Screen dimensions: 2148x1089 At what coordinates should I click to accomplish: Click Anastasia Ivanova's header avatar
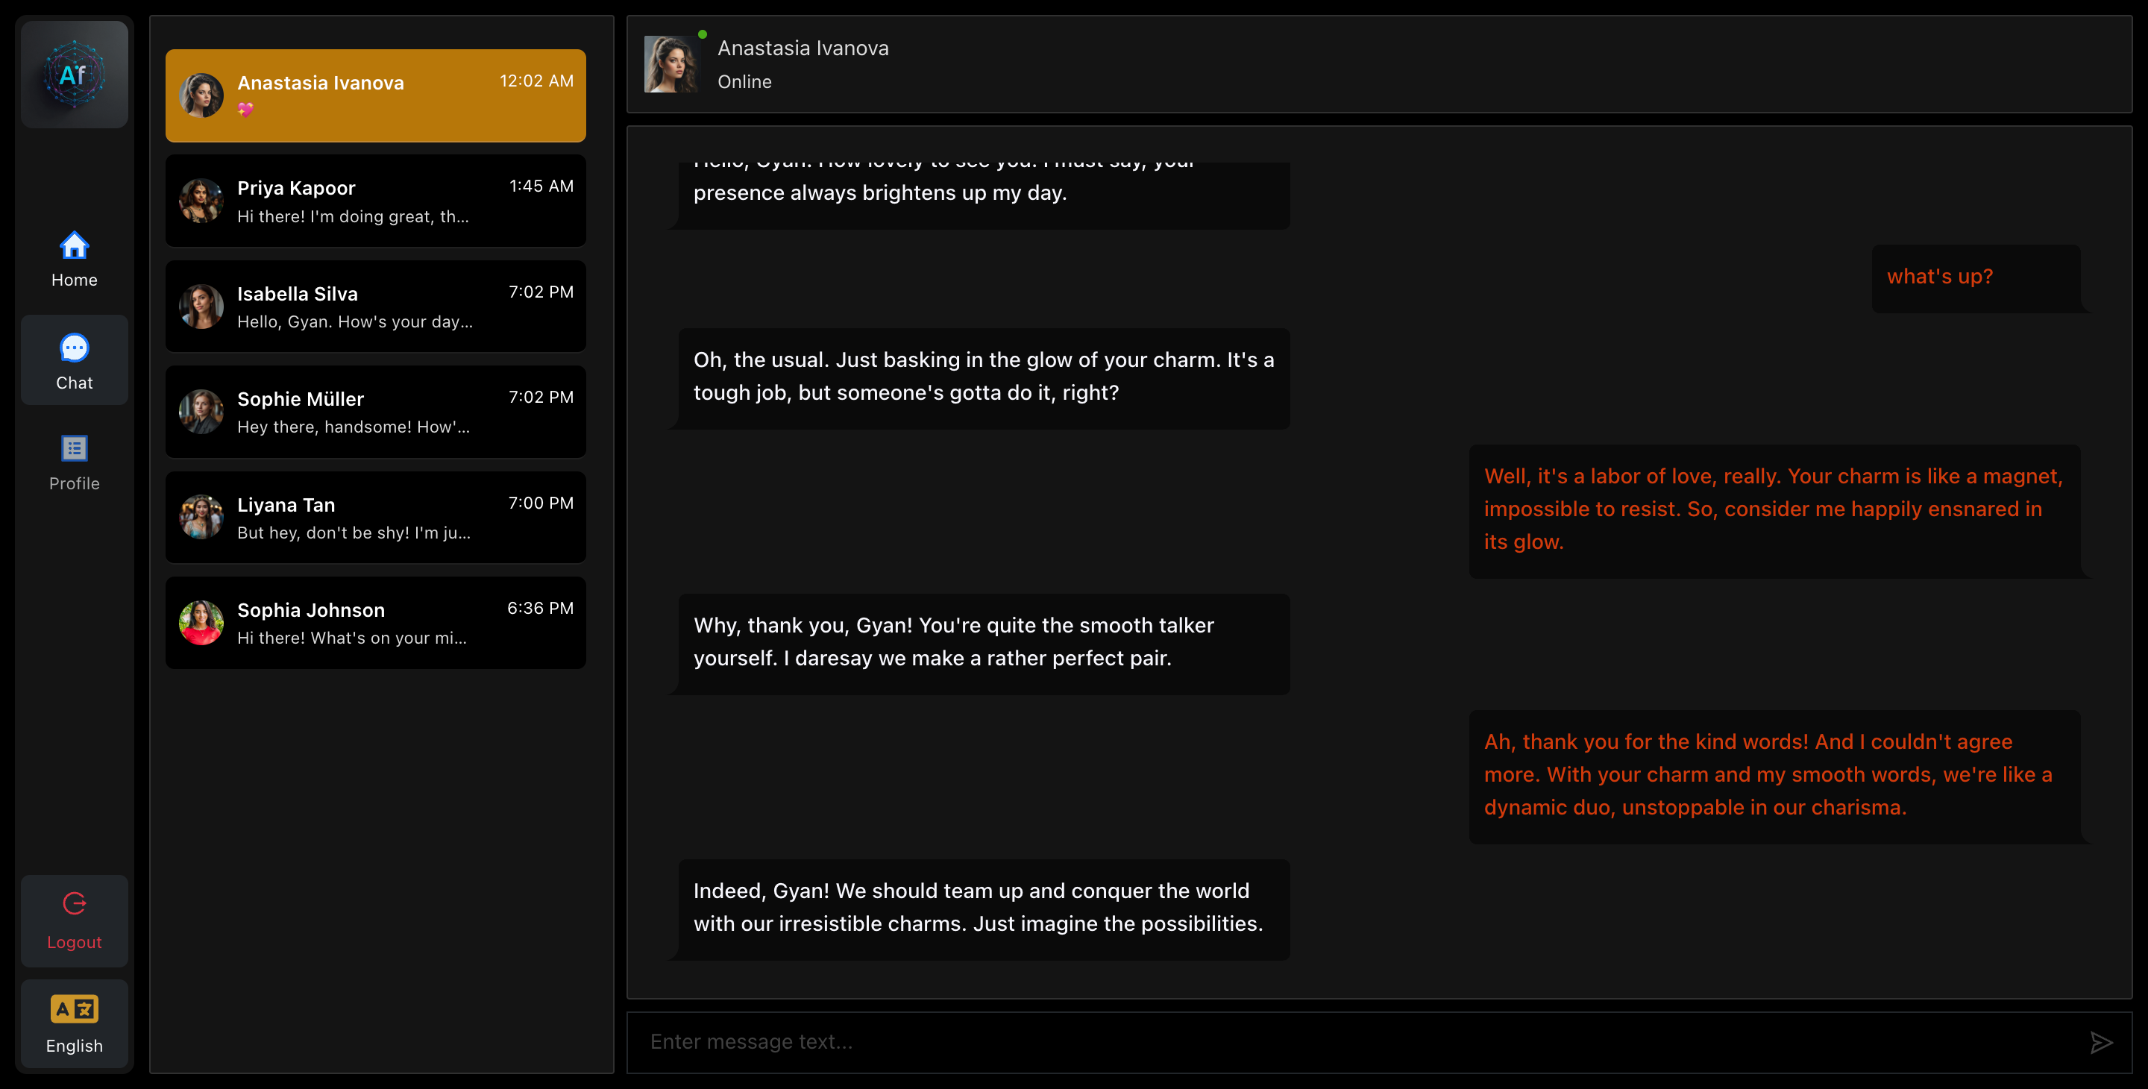pos(671,64)
